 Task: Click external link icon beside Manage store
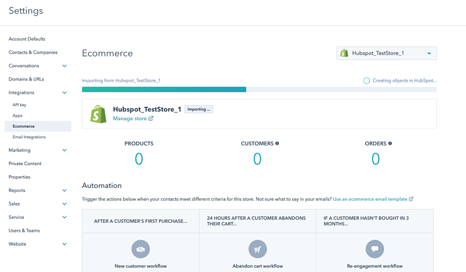click(x=151, y=118)
